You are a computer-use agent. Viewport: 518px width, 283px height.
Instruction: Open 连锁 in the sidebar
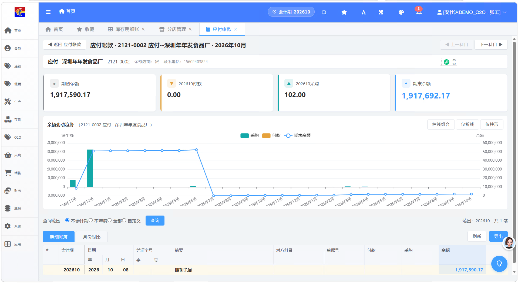[20, 66]
